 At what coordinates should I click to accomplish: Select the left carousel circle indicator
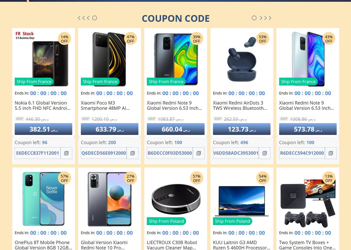pos(94,18)
